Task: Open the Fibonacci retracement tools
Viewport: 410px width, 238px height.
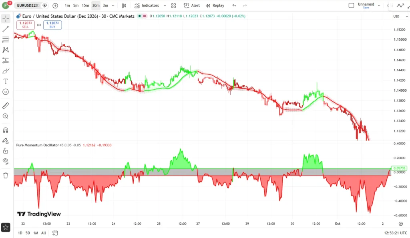Action: pos(6,40)
